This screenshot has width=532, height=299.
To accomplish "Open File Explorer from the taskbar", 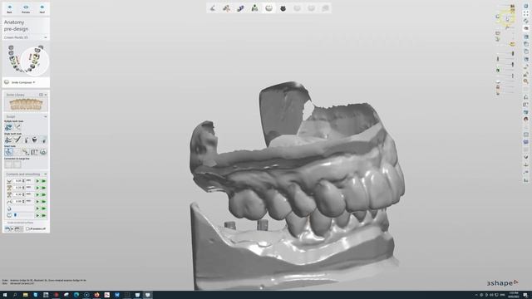I will click(x=25, y=295).
